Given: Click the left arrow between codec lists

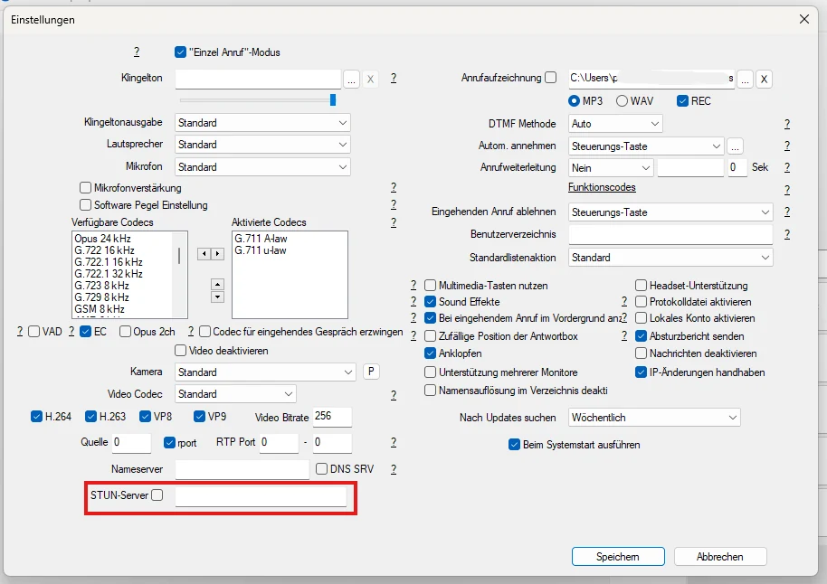Looking at the screenshot, I should [204, 254].
